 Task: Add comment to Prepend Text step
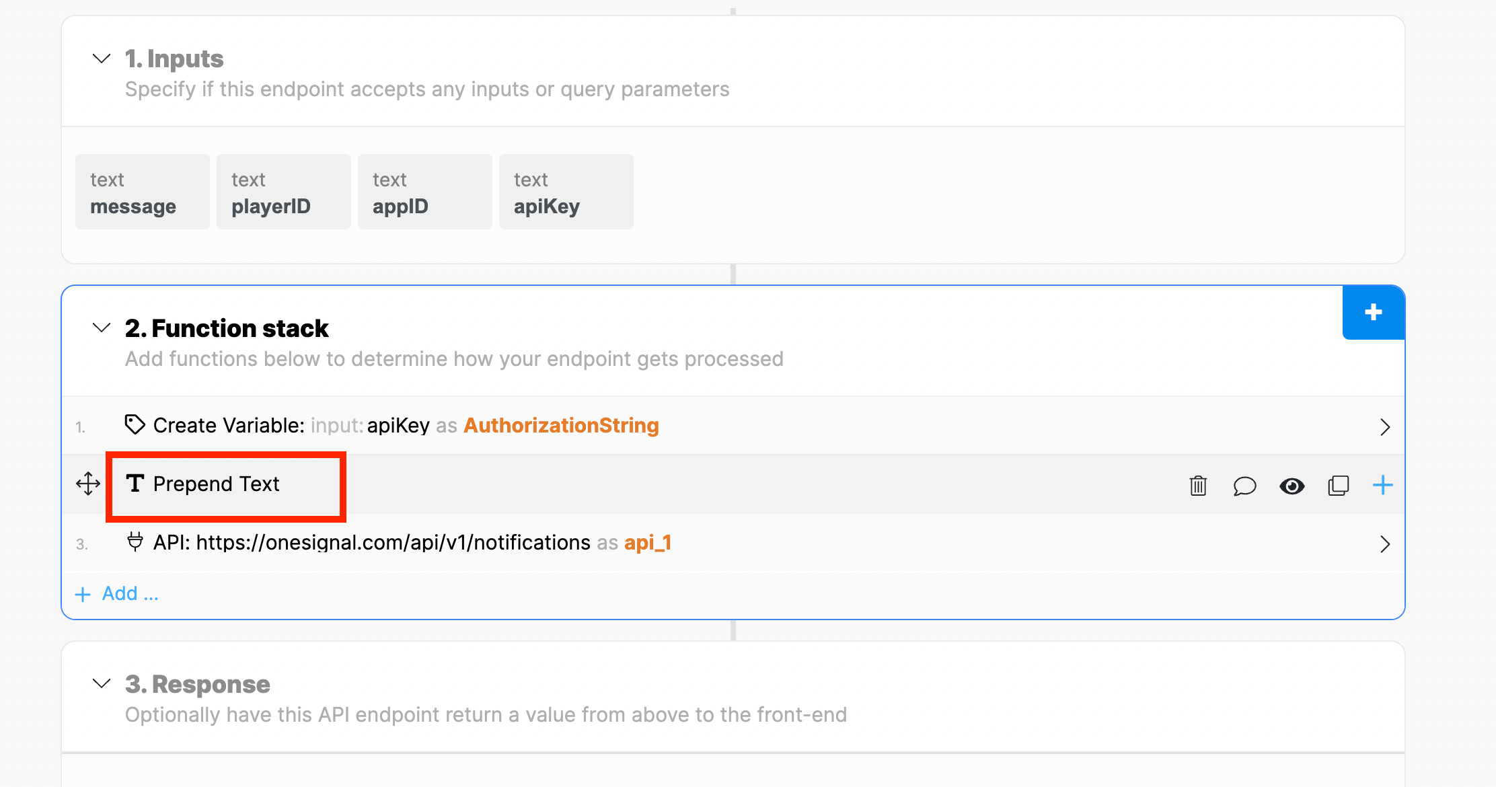pyautogui.click(x=1244, y=486)
